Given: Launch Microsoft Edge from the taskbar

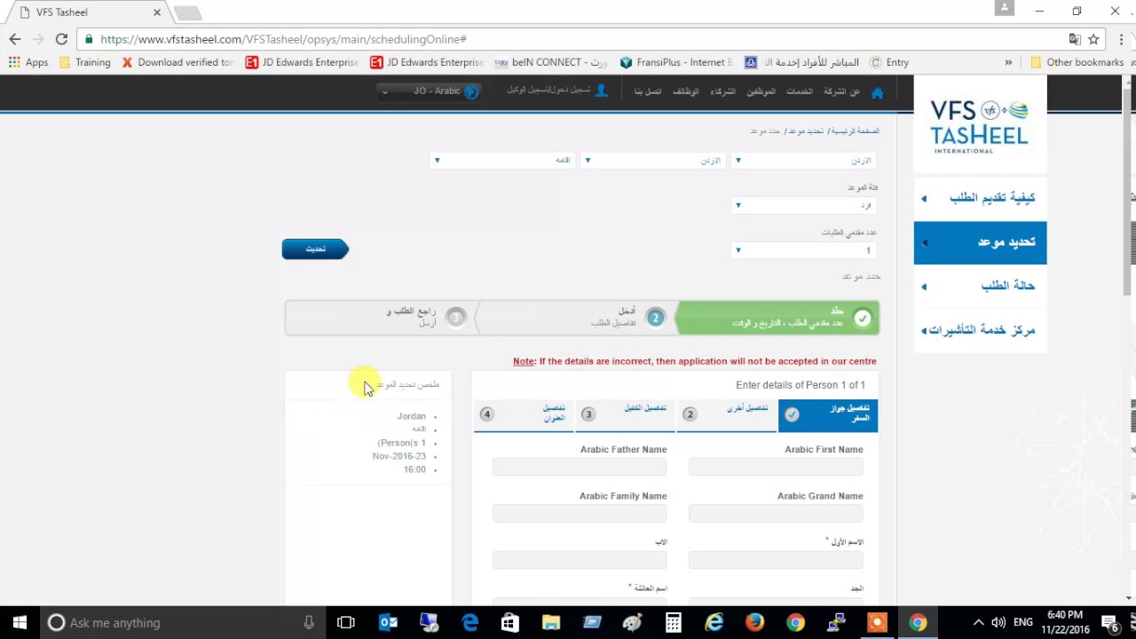Looking at the screenshot, I should point(470,623).
